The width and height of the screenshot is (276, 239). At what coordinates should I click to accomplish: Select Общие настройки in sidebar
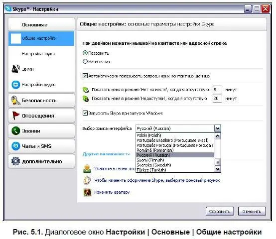41,38
